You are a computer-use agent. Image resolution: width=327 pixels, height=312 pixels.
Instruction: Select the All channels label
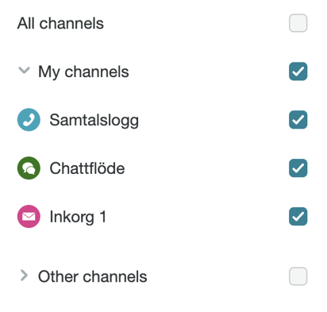[x=60, y=23]
